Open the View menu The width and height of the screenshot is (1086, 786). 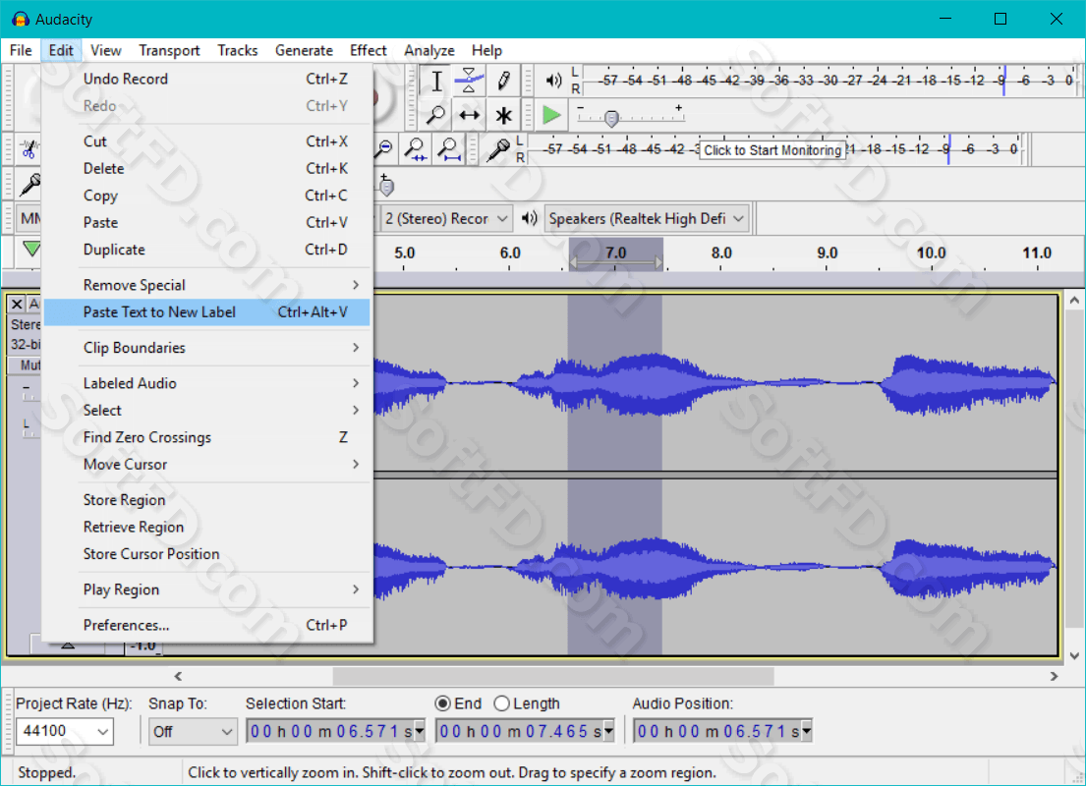click(x=106, y=50)
